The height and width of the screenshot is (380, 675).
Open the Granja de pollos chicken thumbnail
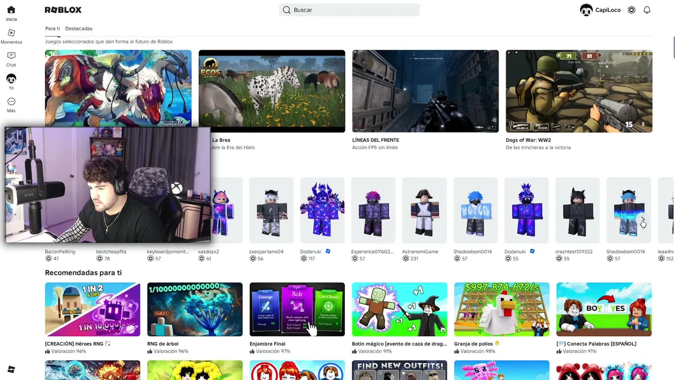[502, 309]
